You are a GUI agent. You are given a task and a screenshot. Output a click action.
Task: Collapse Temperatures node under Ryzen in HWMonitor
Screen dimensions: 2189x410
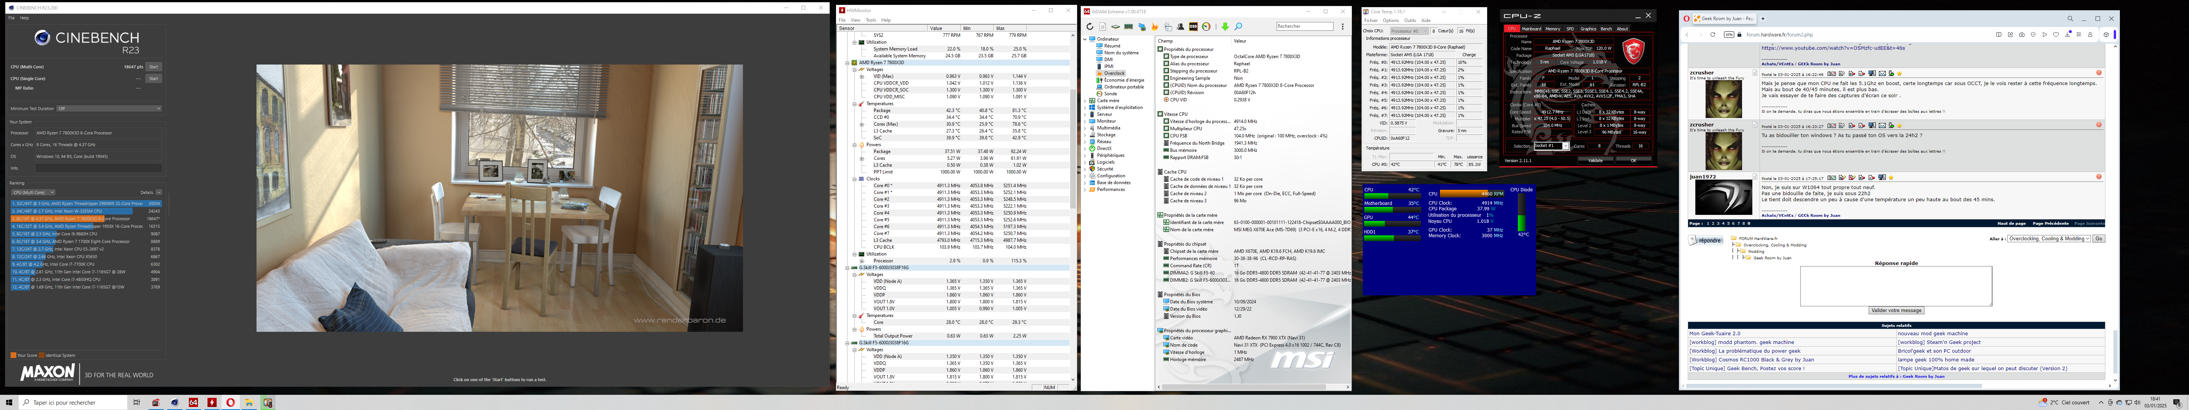[855, 104]
